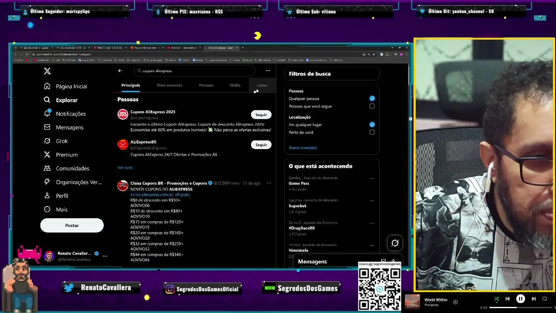The height and width of the screenshot is (313, 556).
Task: Add World Within to liked songs
Action: coord(455,302)
